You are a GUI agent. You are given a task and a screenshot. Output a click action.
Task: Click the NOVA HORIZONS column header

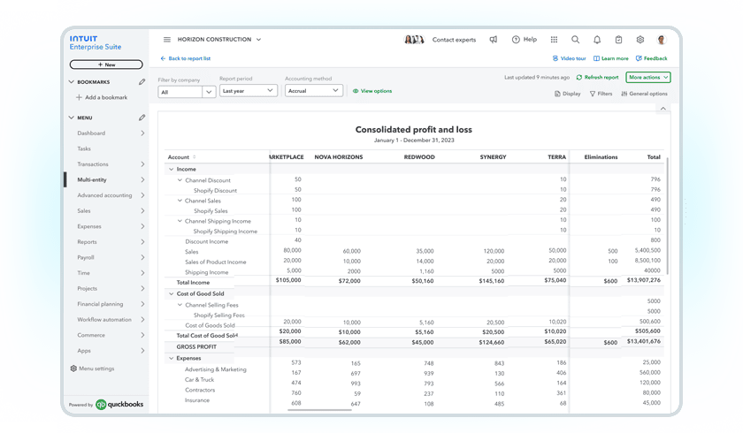coord(339,156)
